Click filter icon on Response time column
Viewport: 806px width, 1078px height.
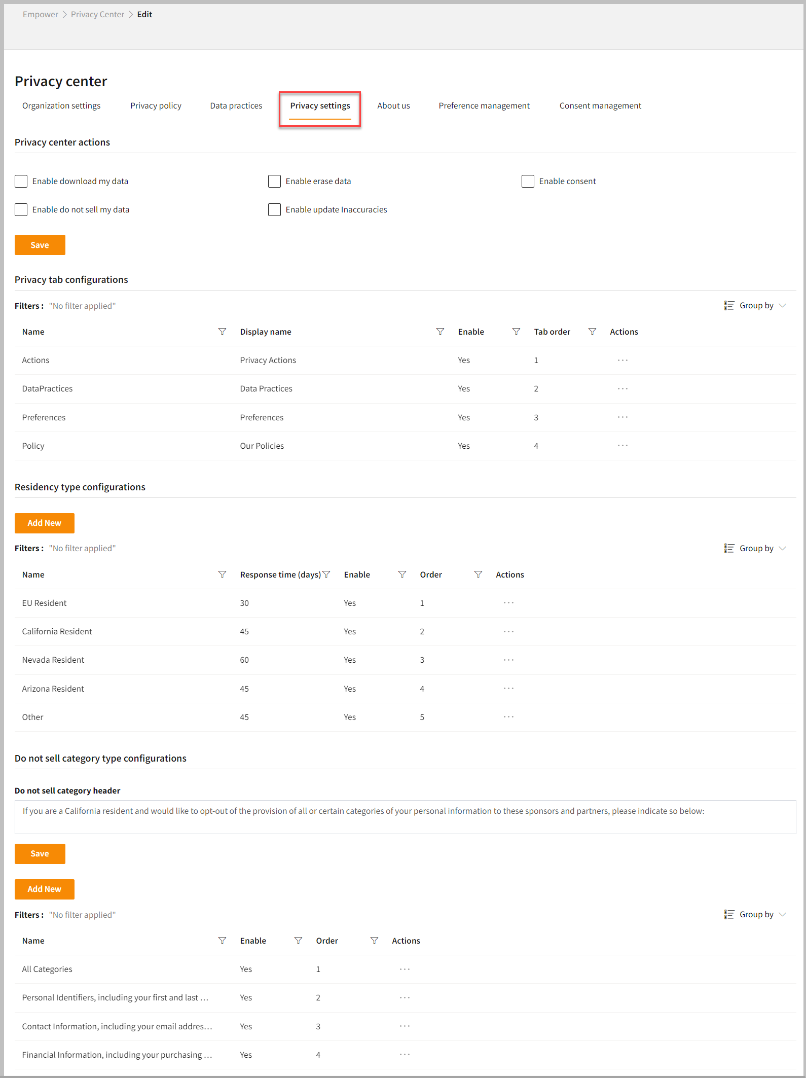click(x=326, y=574)
